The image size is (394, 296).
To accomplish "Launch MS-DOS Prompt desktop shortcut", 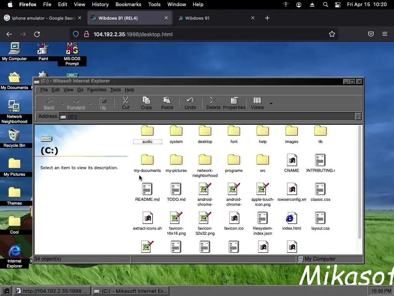I will coord(72,54).
